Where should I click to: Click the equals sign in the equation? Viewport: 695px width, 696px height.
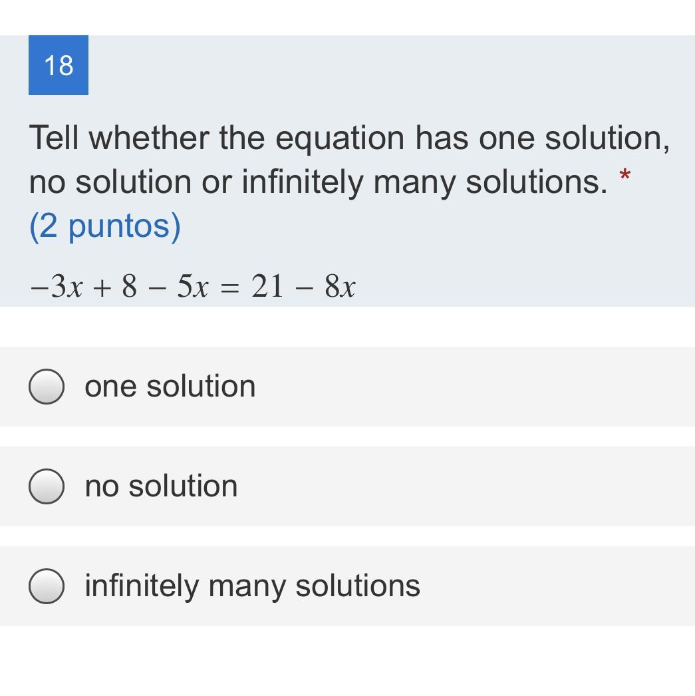point(229,287)
